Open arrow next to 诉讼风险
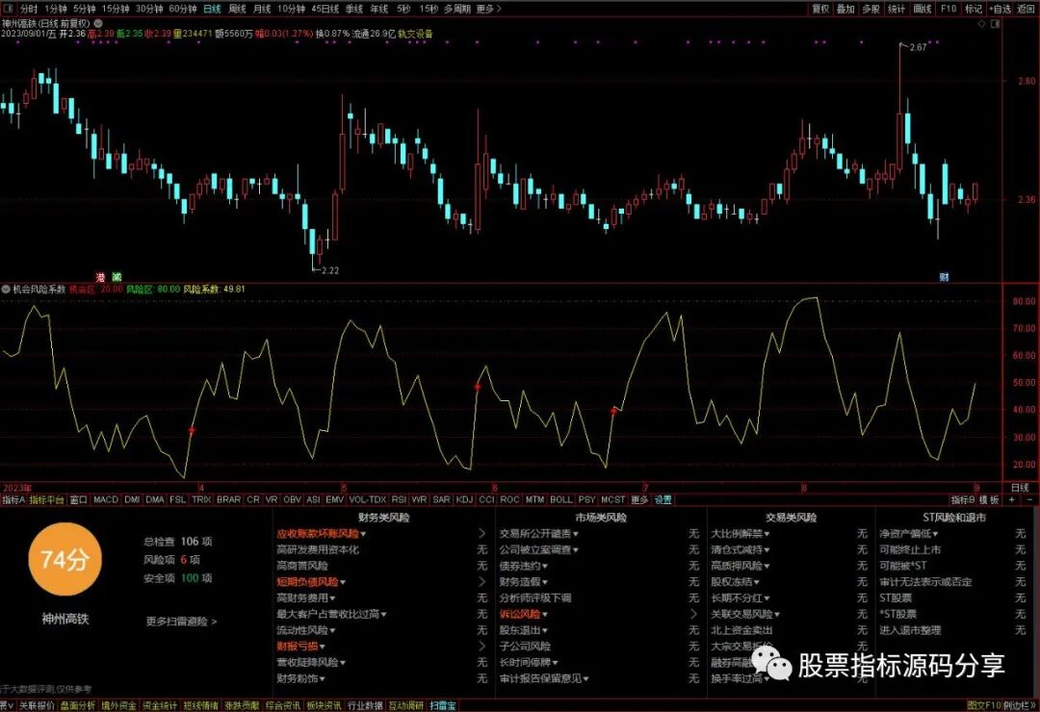The width and height of the screenshot is (1040, 712). pos(693,614)
